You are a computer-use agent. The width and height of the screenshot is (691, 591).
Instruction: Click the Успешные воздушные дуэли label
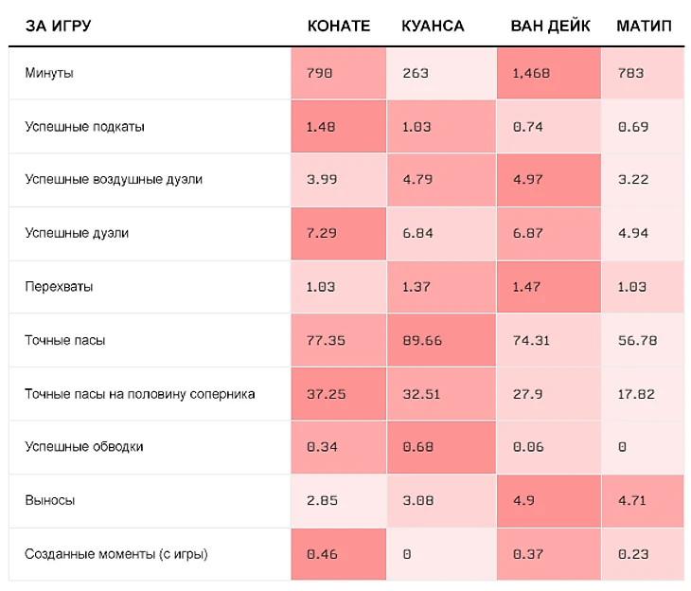[x=114, y=180]
